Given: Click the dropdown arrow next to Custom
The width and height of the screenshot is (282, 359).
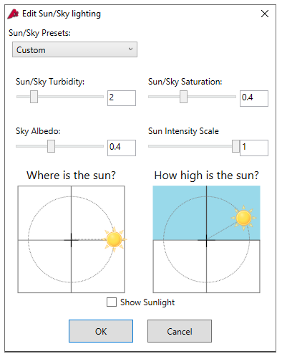Looking at the screenshot, I should (130, 49).
